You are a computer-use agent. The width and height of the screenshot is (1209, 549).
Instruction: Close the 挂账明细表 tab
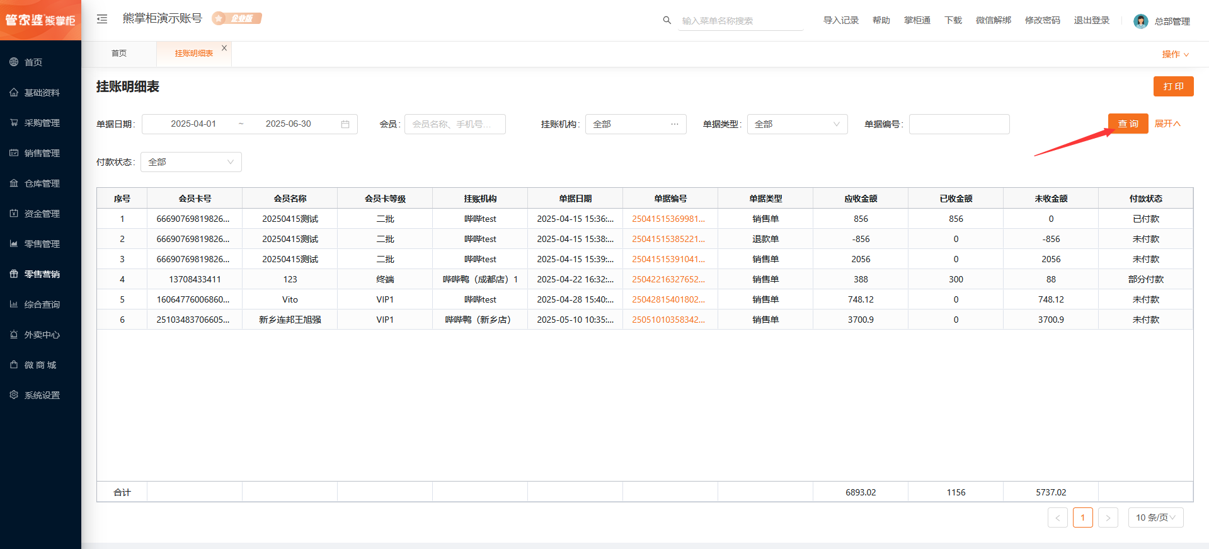(224, 48)
